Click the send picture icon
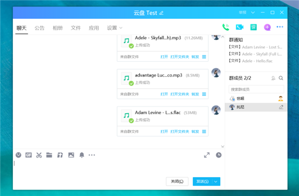Viewport: 299px width, 196px height. pyautogui.click(x=71, y=155)
